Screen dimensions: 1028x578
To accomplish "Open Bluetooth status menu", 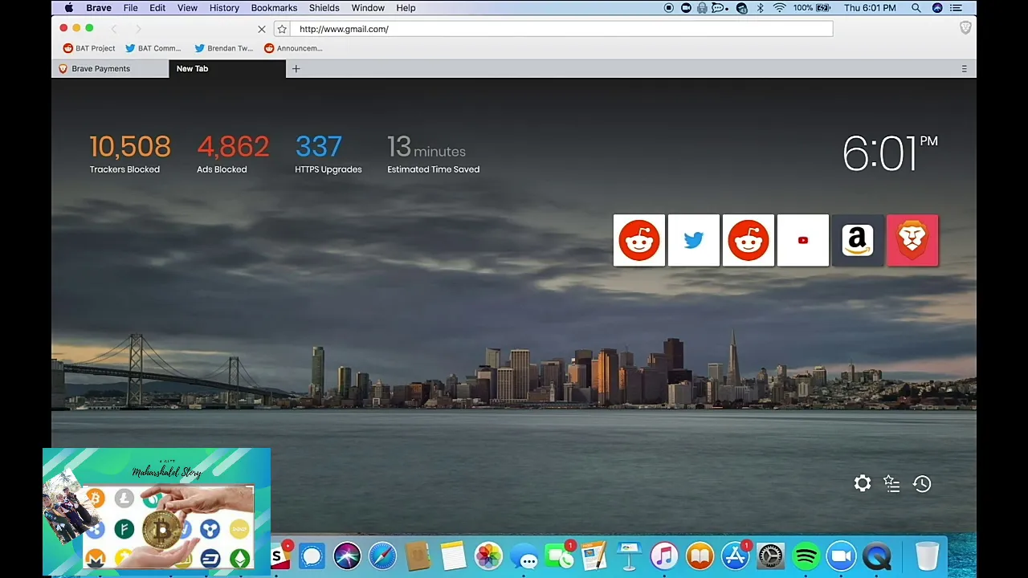I will [x=760, y=8].
